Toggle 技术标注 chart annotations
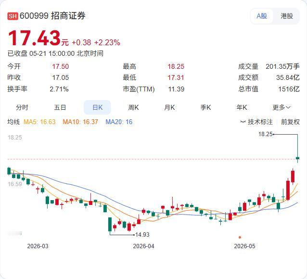Viewport: 307px width, 279px height. coord(256,122)
